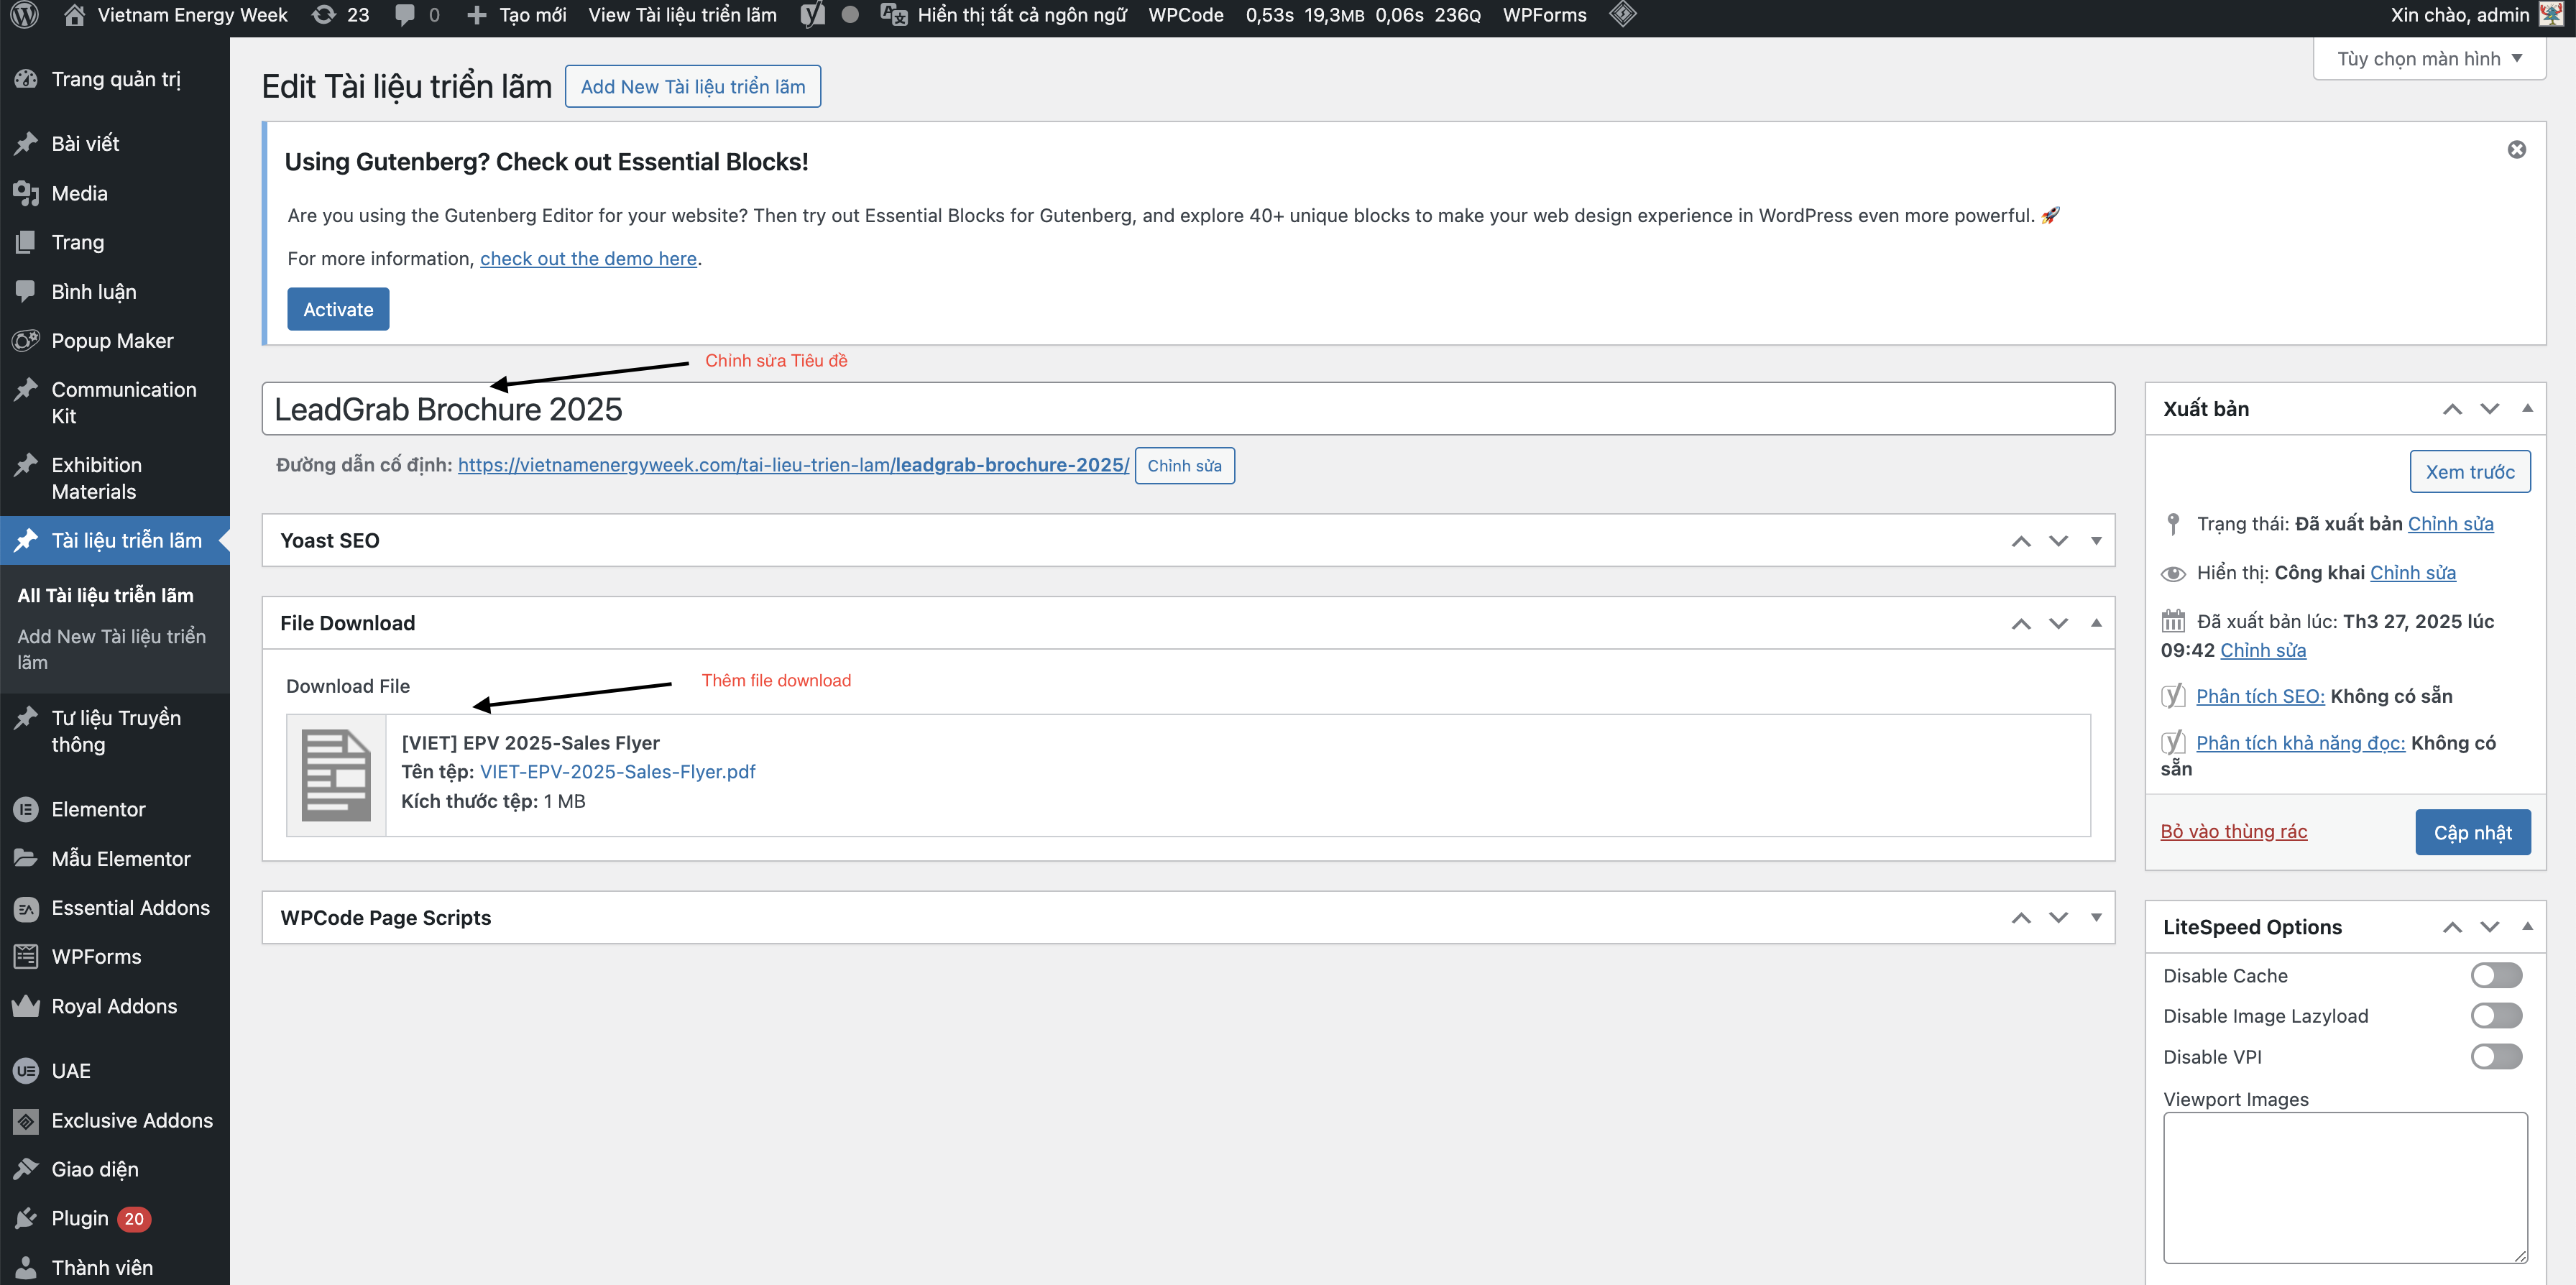Expand the Yoast SEO panel
2576x1285 pixels.
click(2096, 541)
